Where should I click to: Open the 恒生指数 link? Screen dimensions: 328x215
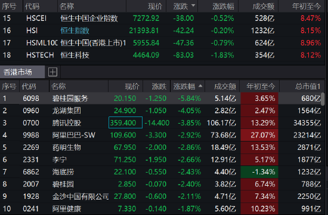point(75,30)
